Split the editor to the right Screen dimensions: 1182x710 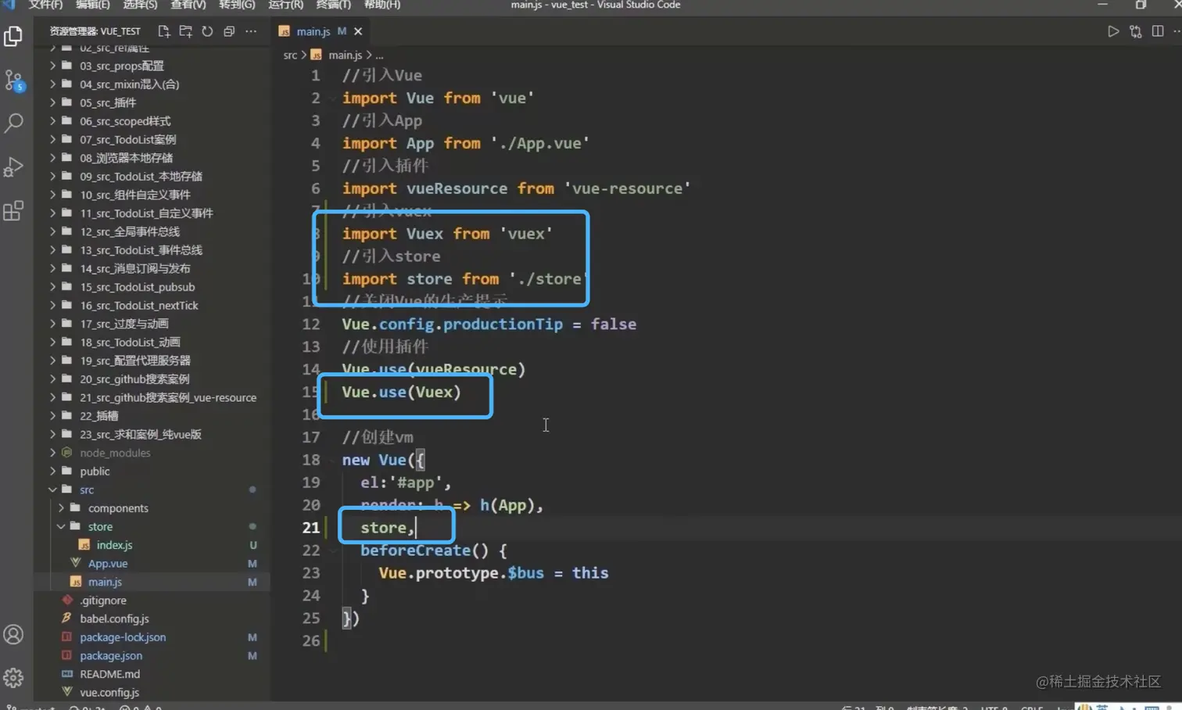coord(1158,31)
